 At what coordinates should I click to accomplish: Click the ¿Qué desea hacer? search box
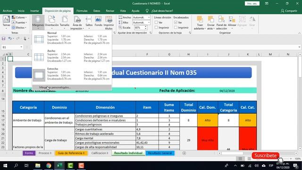(x=162, y=11)
